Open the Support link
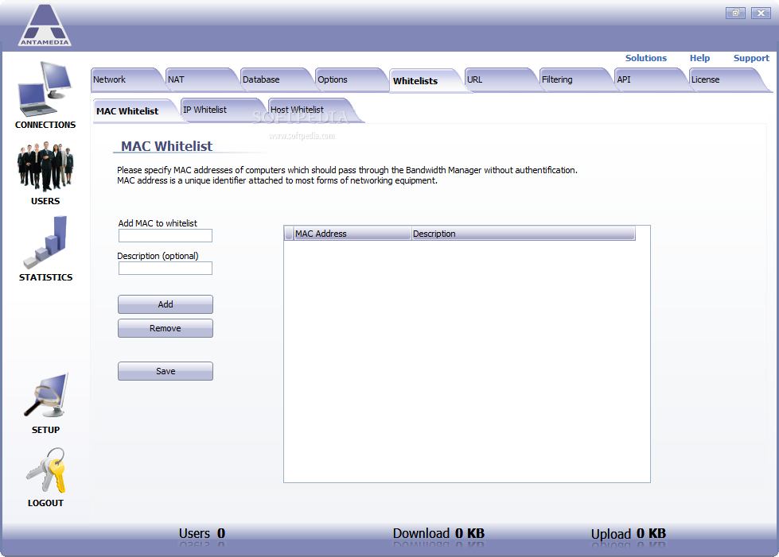The height and width of the screenshot is (557, 779). pos(751,58)
